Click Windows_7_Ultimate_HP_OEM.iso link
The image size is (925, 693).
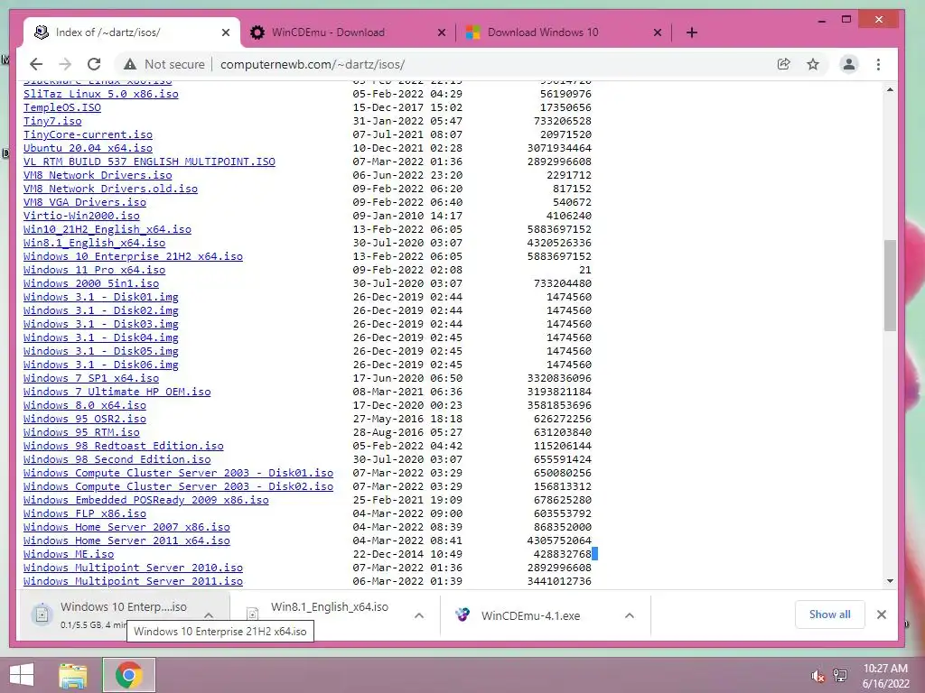tap(117, 392)
